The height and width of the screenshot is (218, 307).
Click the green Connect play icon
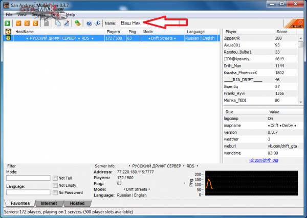click(7, 23)
